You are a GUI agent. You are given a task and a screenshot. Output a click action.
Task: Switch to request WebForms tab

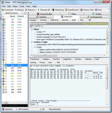(x=54, y=20)
